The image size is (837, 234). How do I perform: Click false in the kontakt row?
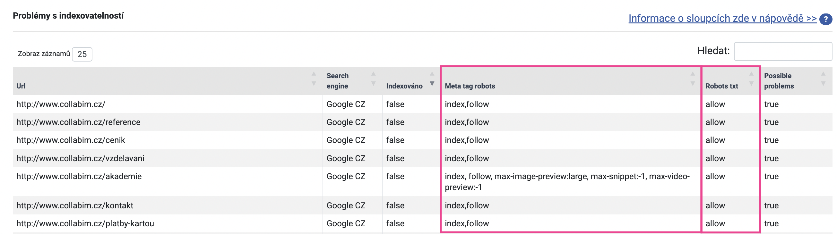tap(395, 205)
